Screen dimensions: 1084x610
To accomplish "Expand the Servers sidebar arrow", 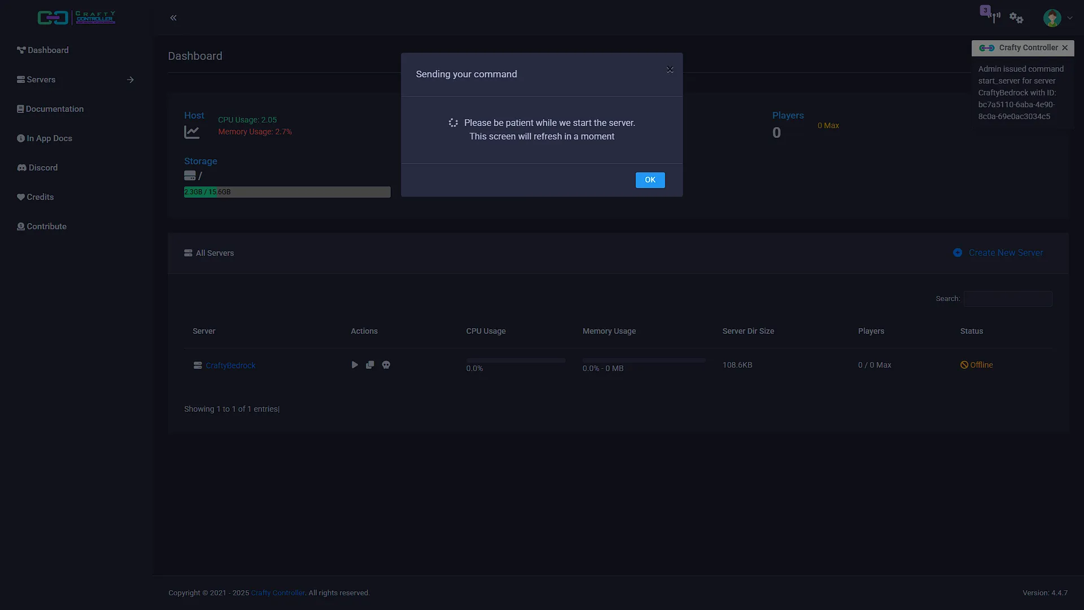I will 130,80.
